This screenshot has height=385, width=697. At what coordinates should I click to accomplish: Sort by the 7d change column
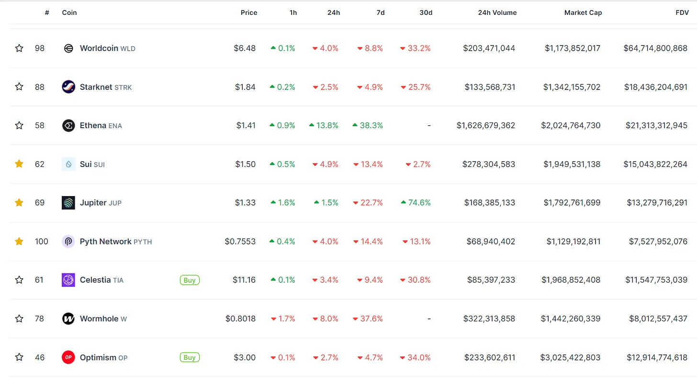(380, 13)
